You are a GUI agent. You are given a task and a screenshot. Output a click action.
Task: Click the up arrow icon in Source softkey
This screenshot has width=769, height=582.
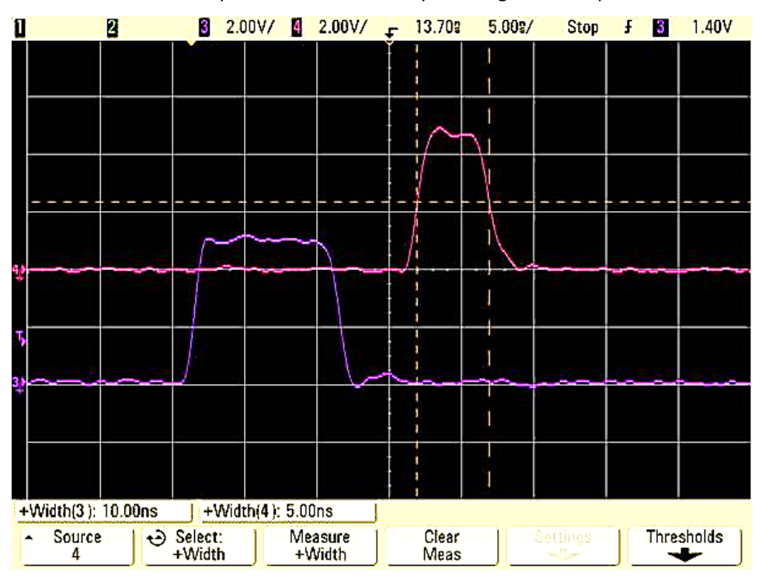tap(29, 538)
